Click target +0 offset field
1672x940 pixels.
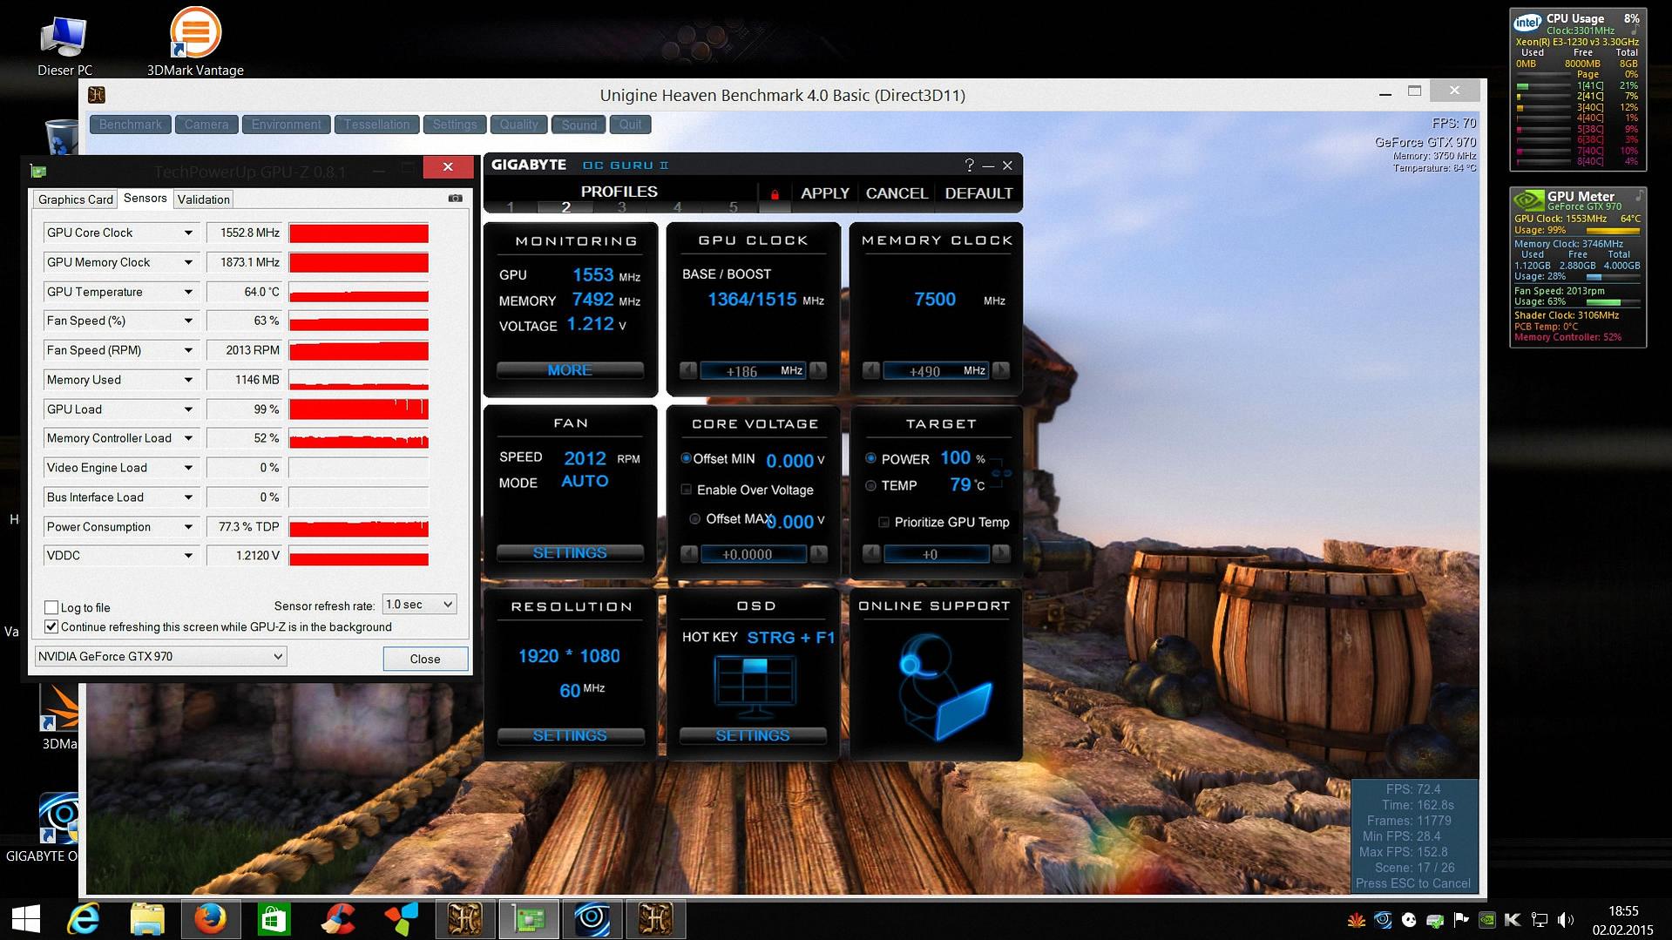(x=936, y=554)
